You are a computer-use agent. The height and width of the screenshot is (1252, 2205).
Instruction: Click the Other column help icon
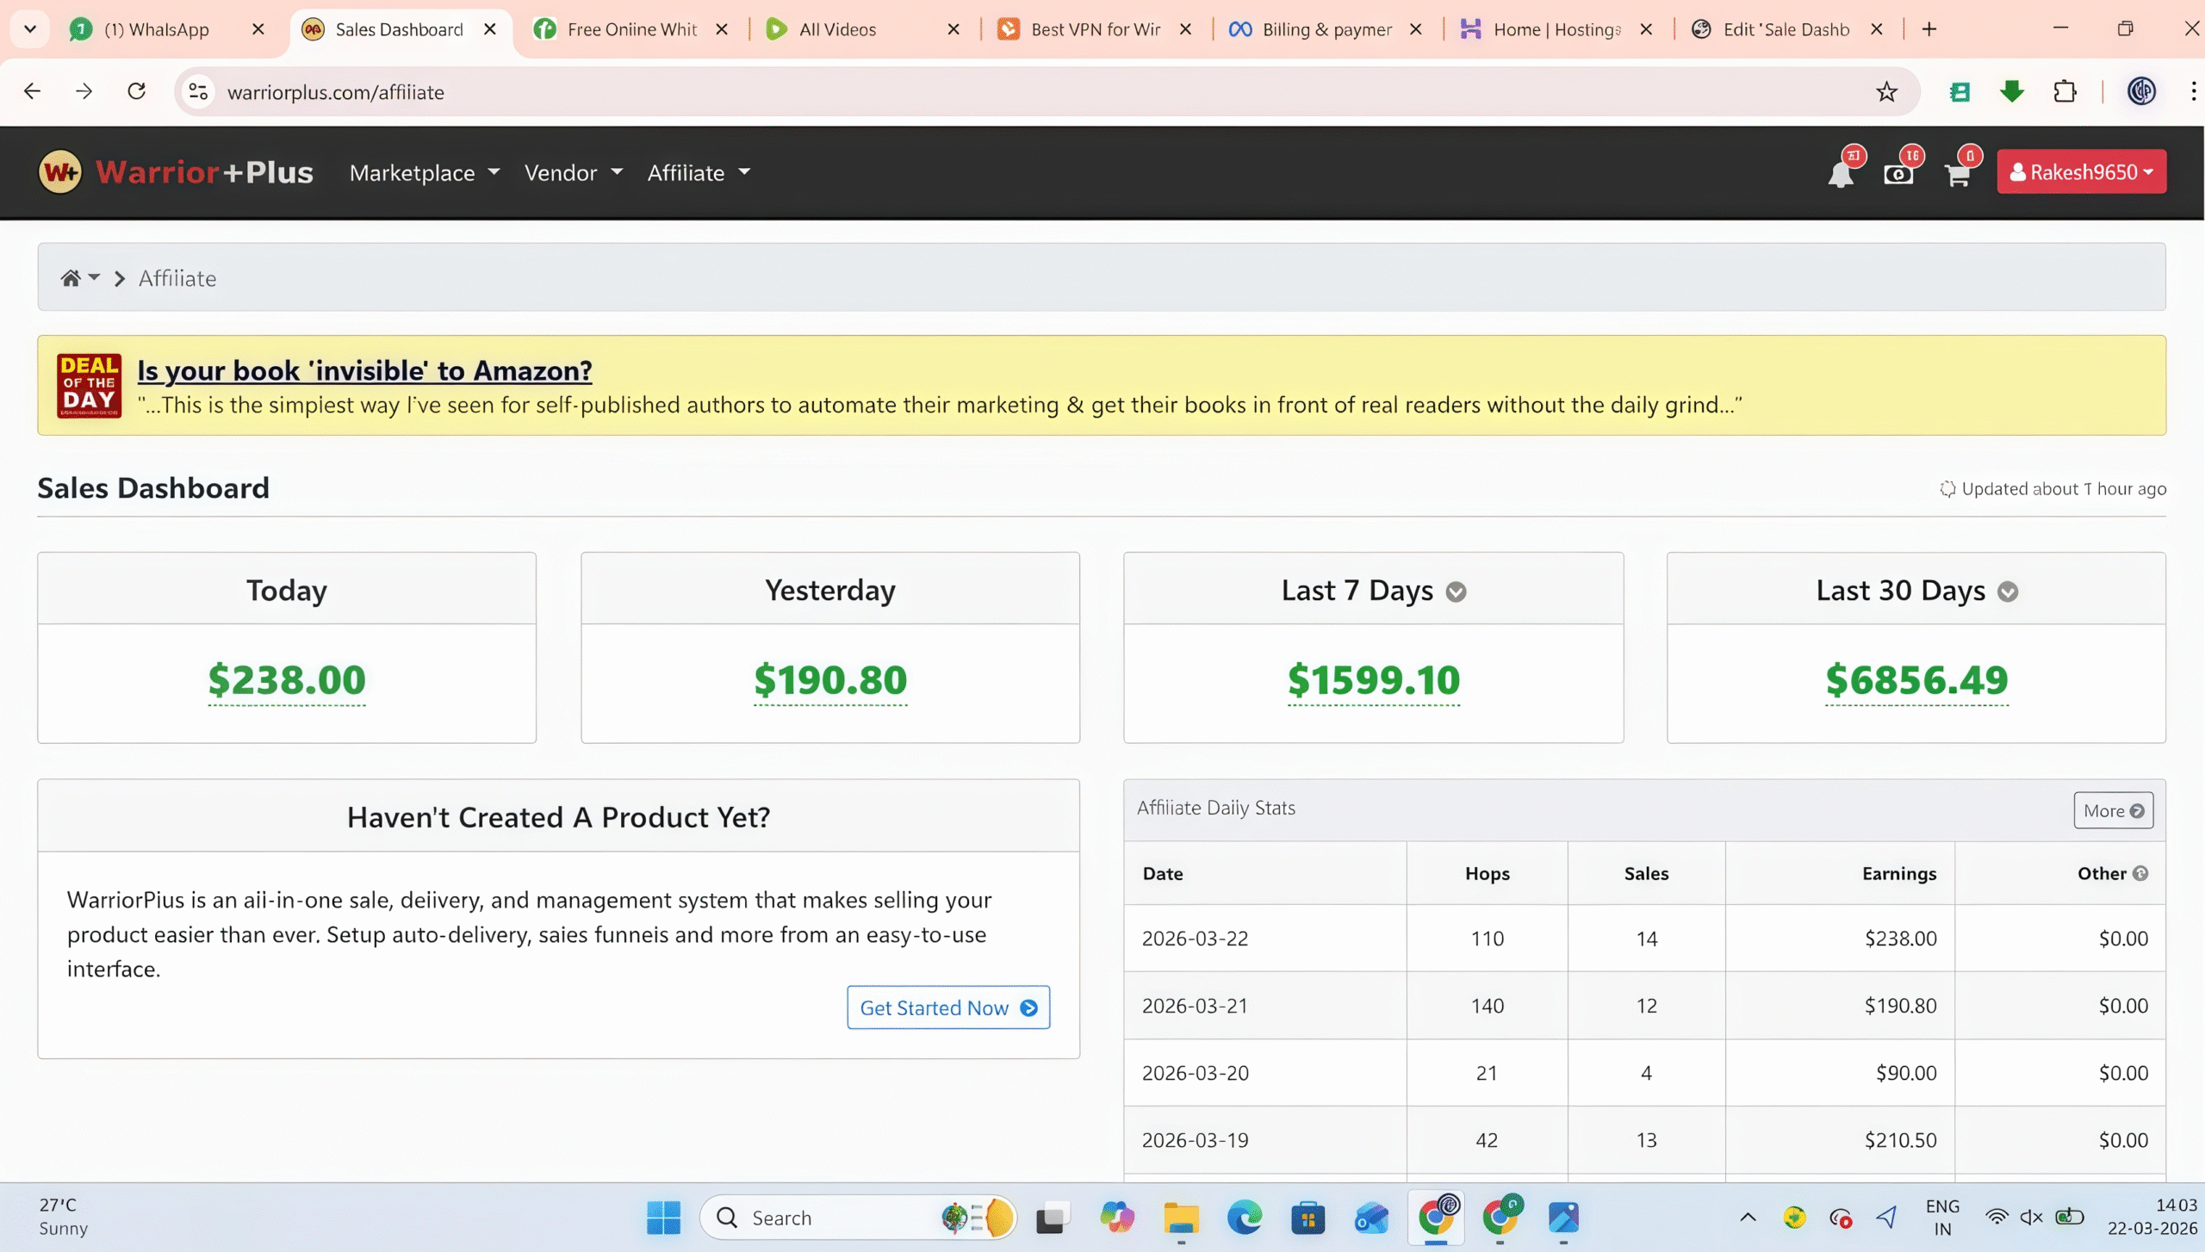tap(2140, 873)
